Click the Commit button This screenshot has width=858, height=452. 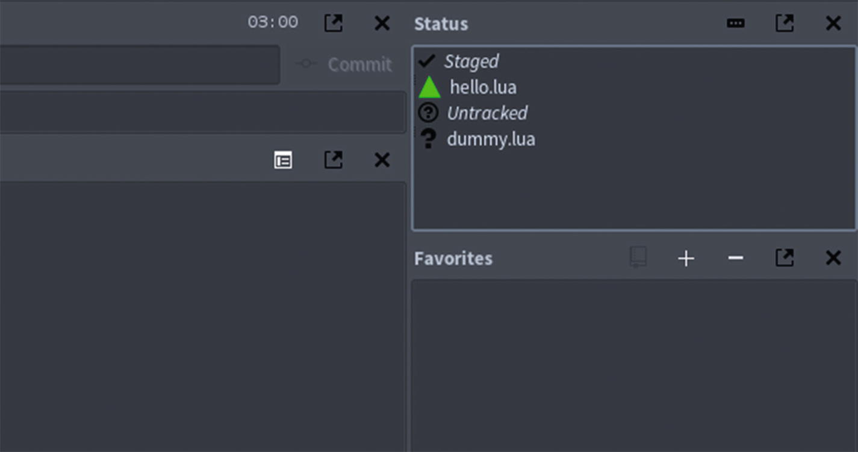[345, 64]
